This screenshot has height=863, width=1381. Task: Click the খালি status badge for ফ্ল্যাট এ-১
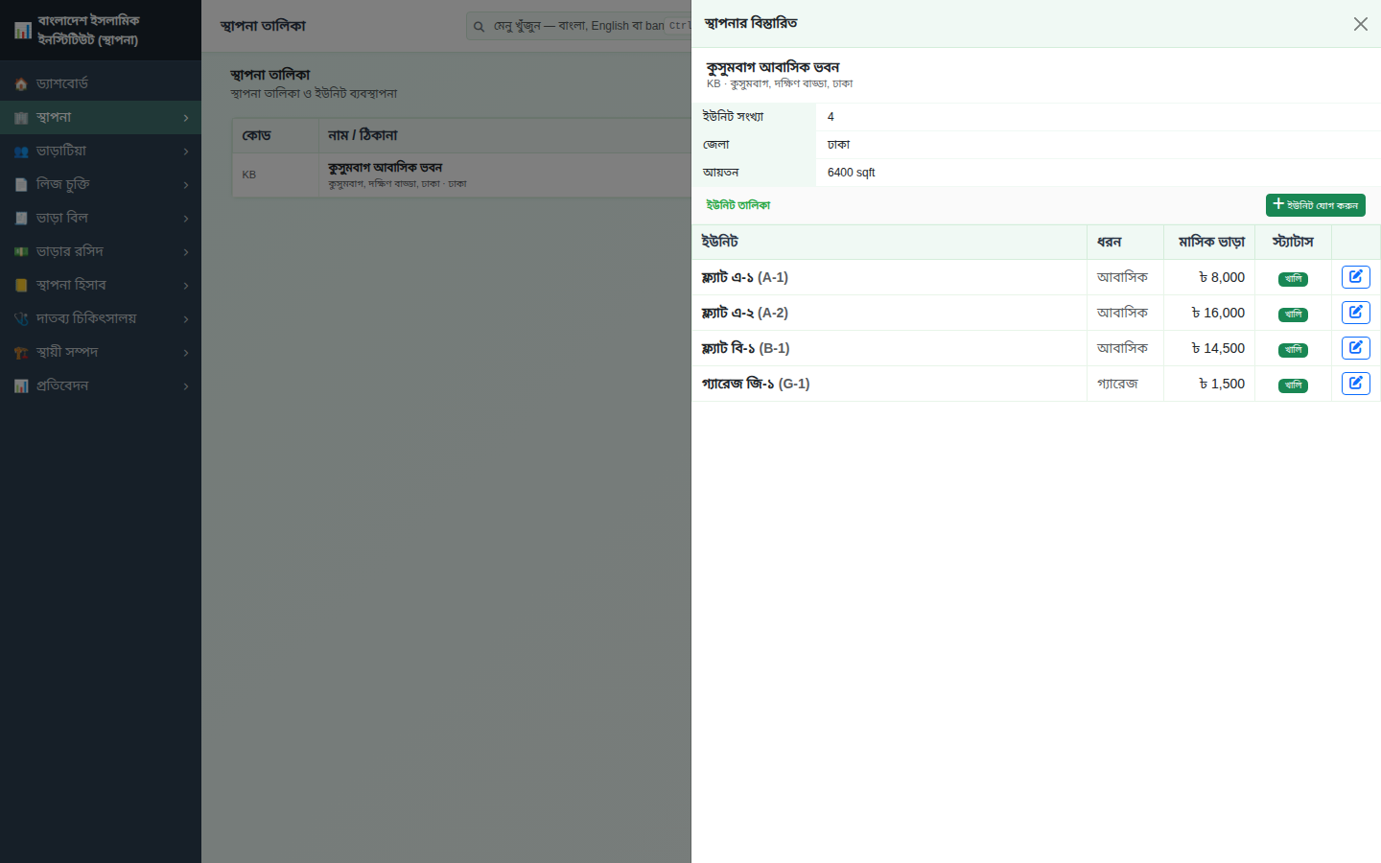pyautogui.click(x=1293, y=279)
